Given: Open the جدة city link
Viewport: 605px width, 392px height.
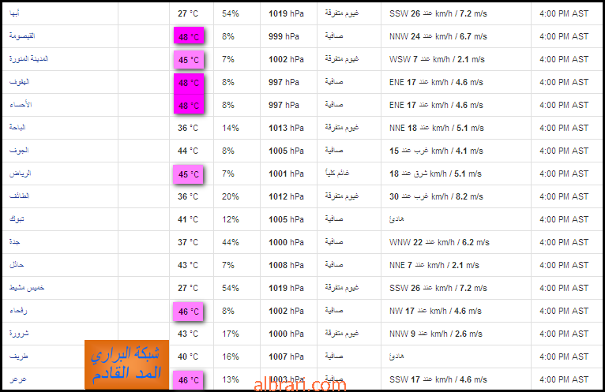Looking at the screenshot, I should click(15, 242).
